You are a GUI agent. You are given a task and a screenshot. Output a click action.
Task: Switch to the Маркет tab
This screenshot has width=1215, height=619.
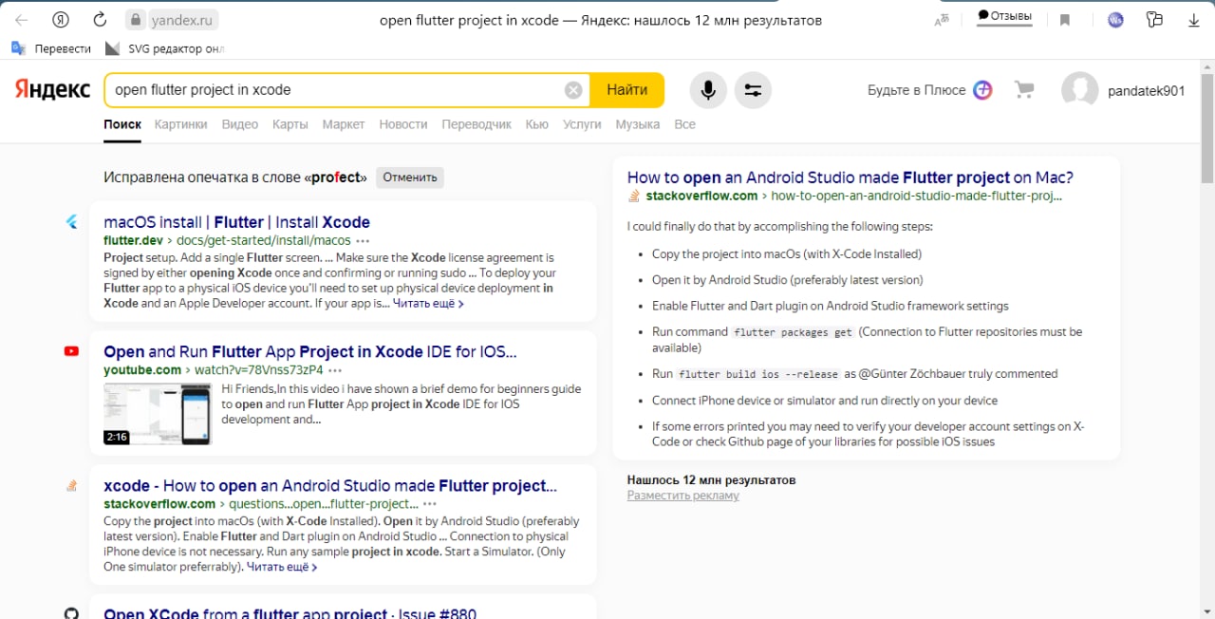pos(343,124)
